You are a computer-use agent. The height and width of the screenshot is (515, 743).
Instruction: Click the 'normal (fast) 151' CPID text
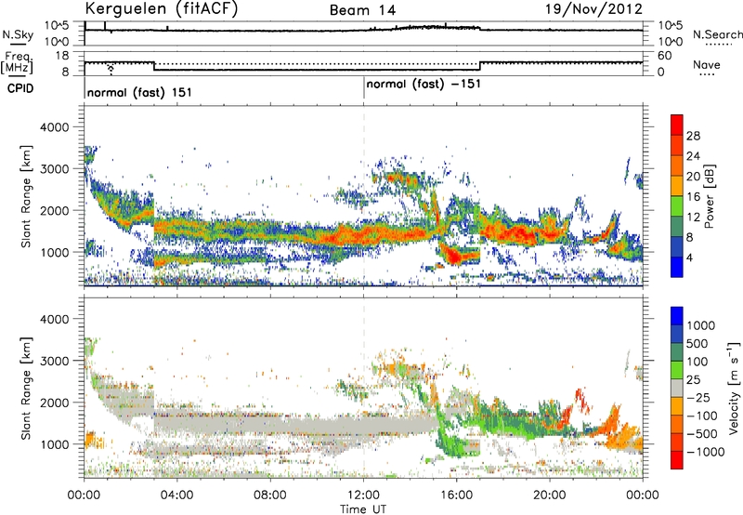point(139,92)
